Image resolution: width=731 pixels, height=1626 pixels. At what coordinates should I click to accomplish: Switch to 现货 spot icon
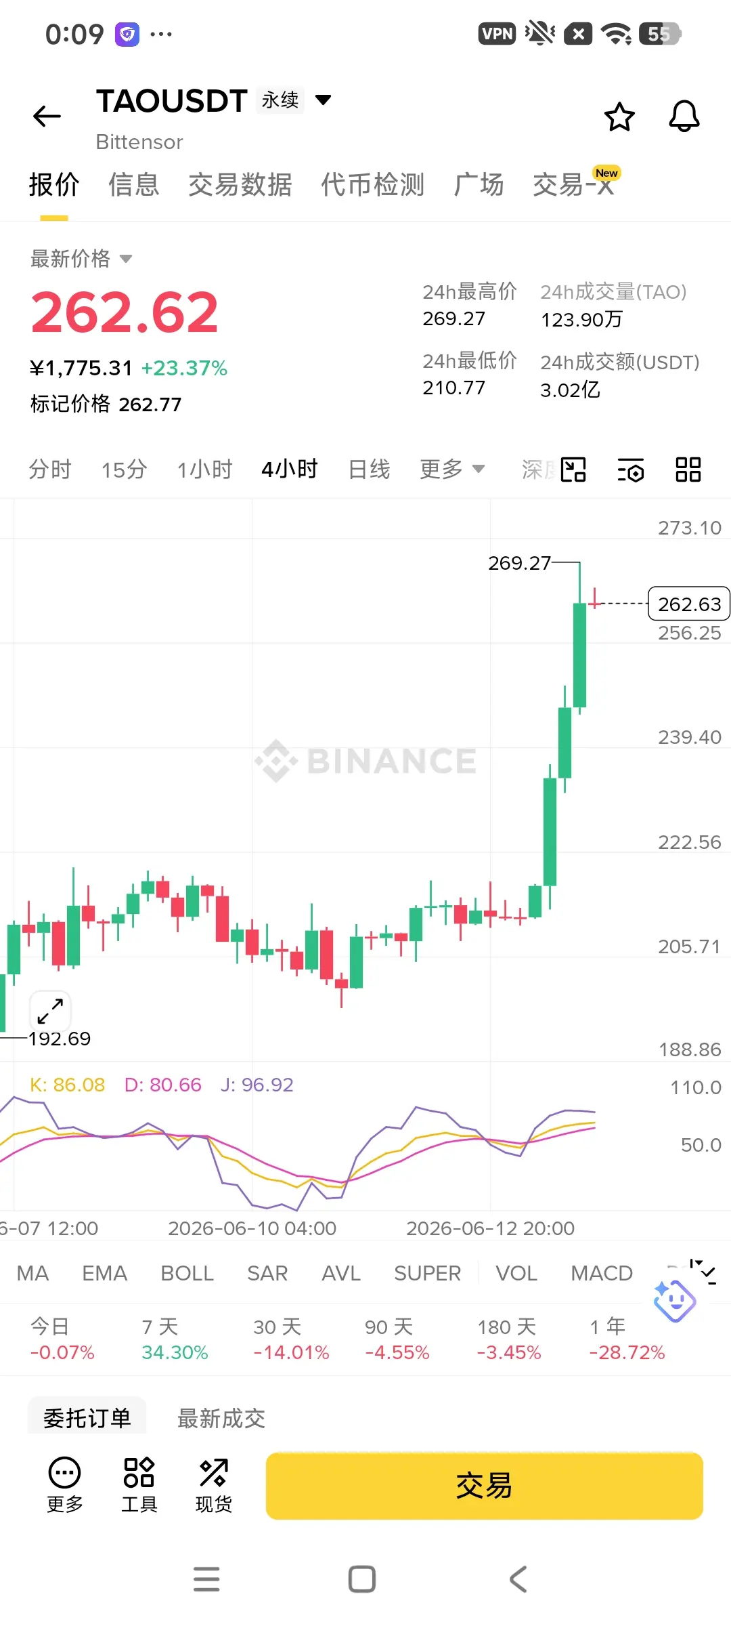pos(213,1485)
